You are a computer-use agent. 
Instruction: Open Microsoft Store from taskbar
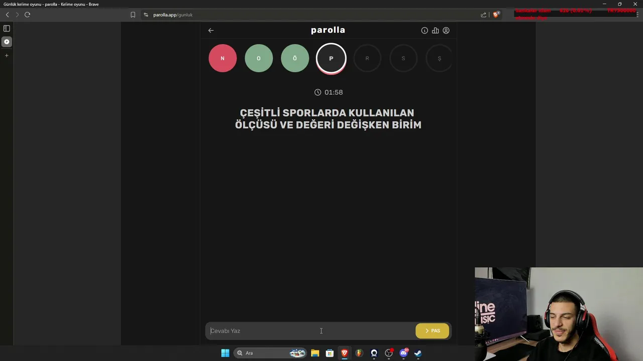coord(330,353)
